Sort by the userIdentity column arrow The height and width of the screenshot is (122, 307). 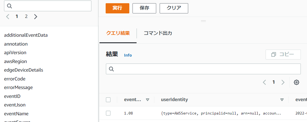[x=282, y=100]
